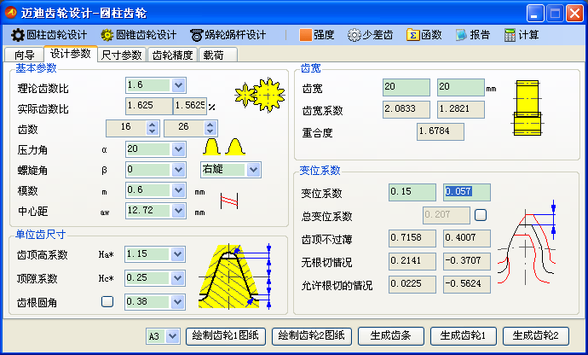588x355 pixels.
Task: Decrease gear 1 tooth count 16
Action: (x=152, y=131)
